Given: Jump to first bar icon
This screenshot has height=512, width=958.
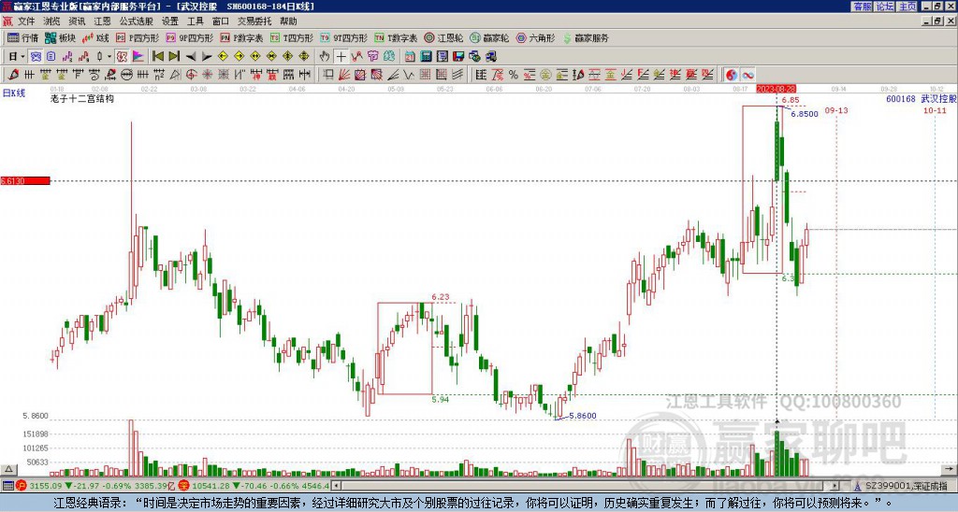Looking at the screenshot, I should click(x=157, y=56).
